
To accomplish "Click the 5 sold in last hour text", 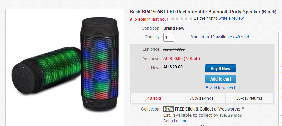I will [x=152, y=19].
